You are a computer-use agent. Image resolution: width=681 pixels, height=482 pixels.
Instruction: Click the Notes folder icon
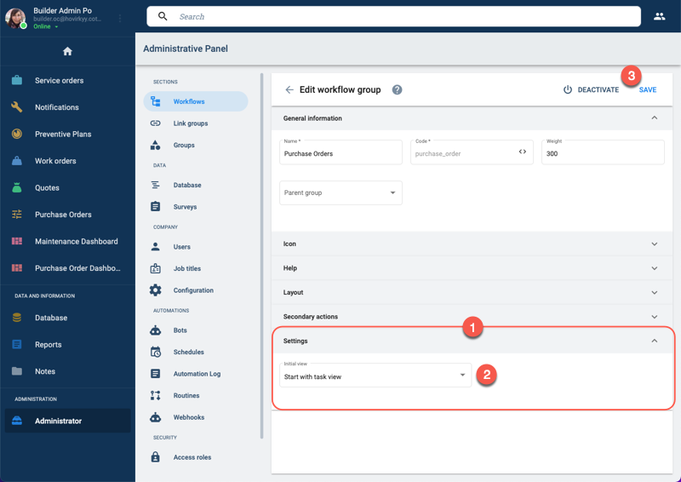coord(17,371)
